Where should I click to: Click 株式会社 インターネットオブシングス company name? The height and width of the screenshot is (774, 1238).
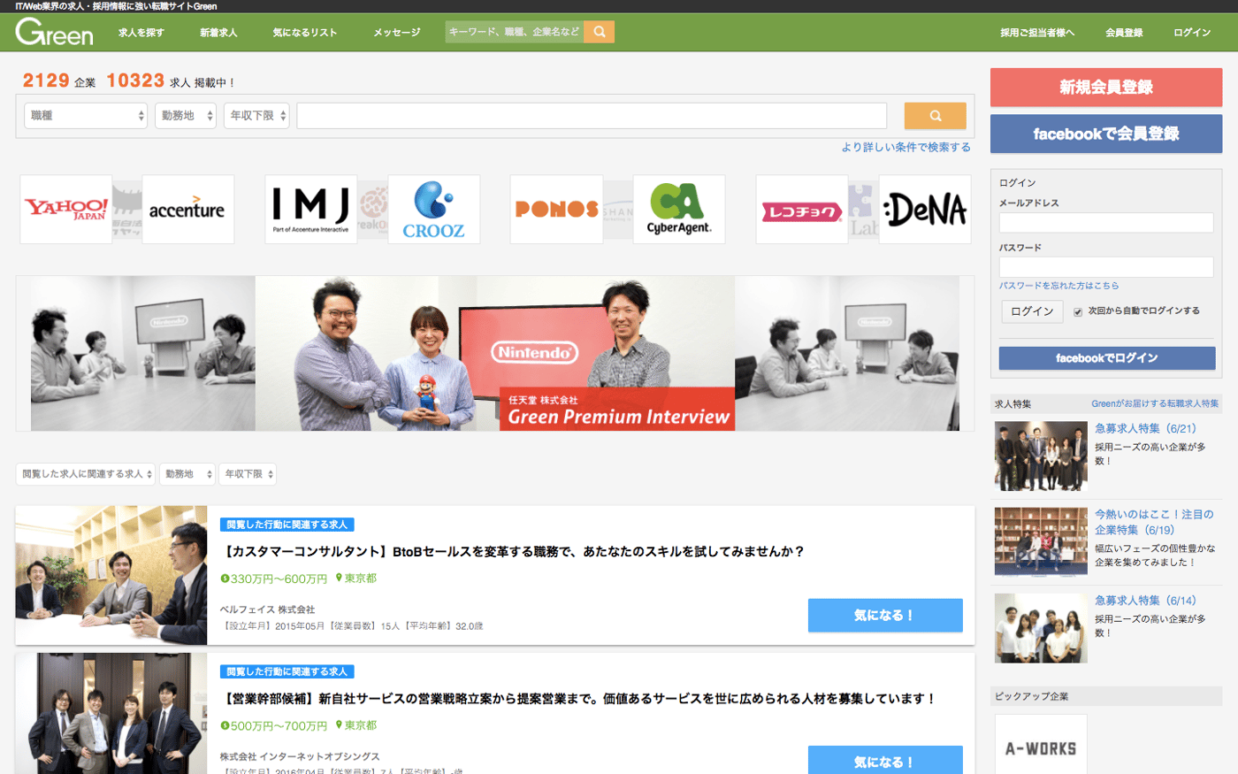coord(300,757)
